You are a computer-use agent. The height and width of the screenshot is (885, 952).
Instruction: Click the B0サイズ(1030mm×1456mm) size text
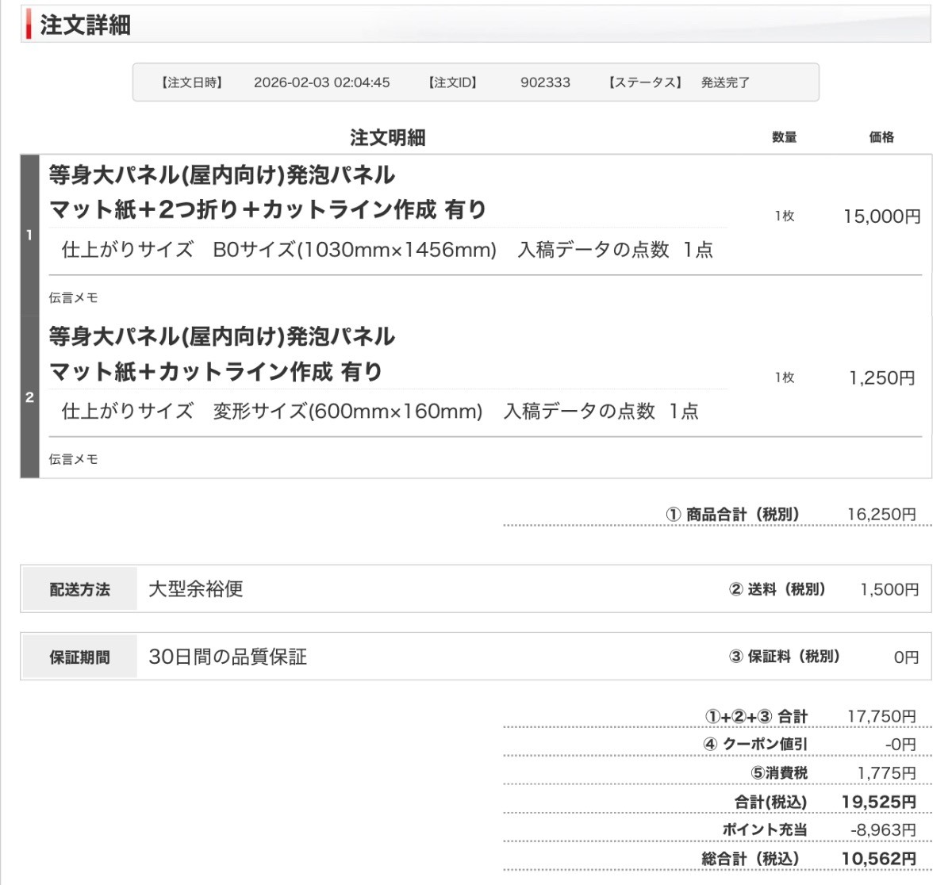coord(355,250)
